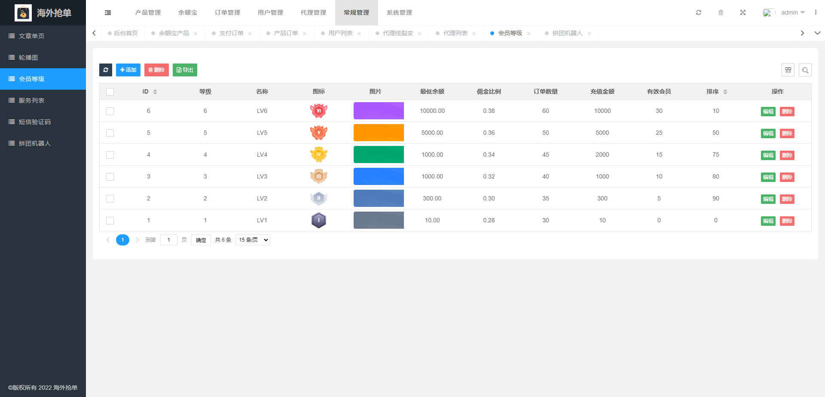
Task: Click the green 导出 export button
Action: point(185,70)
